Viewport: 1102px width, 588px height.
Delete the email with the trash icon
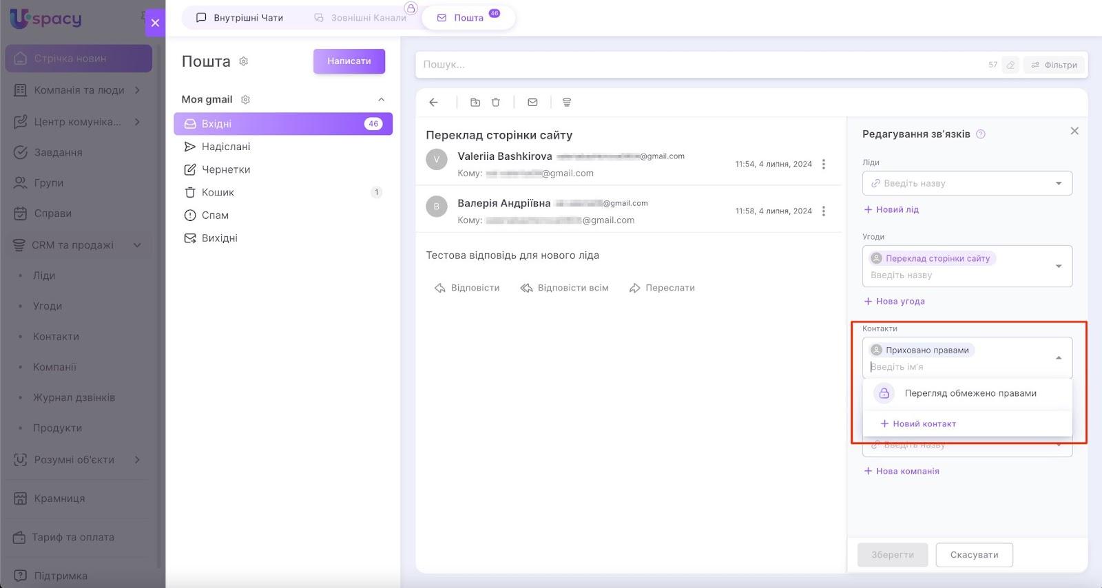[496, 102]
